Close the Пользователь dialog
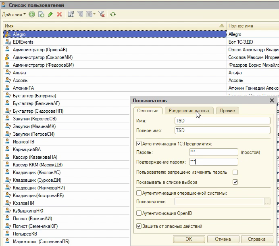This screenshot has height=246, width=279. (x=272, y=101)
